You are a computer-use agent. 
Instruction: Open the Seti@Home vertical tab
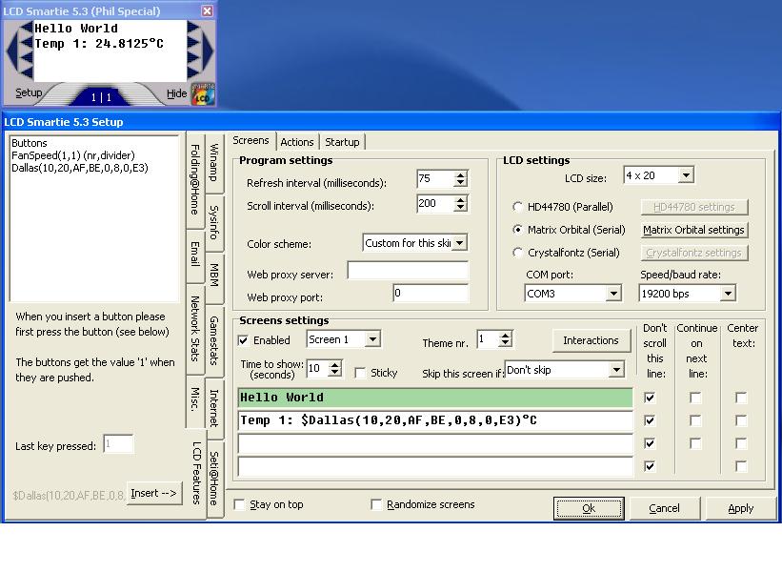click(x=214, y=479)
